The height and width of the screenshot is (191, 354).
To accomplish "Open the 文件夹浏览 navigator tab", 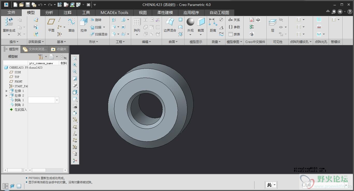I will tap(35, 49).
